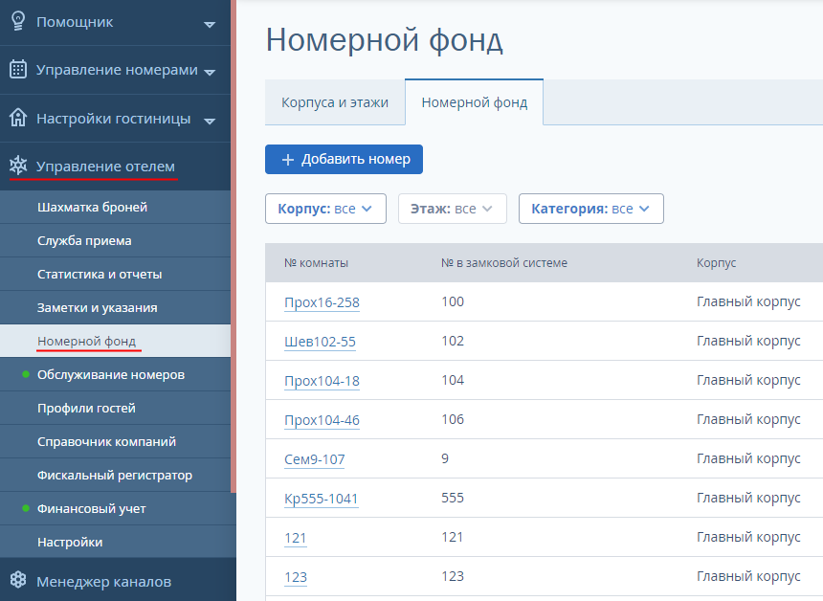Screen dimensions: 823x601
Task: Open Заметки и указания
Action: [x=115, y=307]
